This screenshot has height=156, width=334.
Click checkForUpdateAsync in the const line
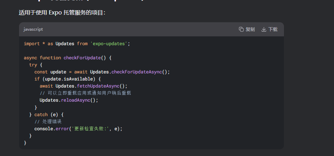coord(137,72)
